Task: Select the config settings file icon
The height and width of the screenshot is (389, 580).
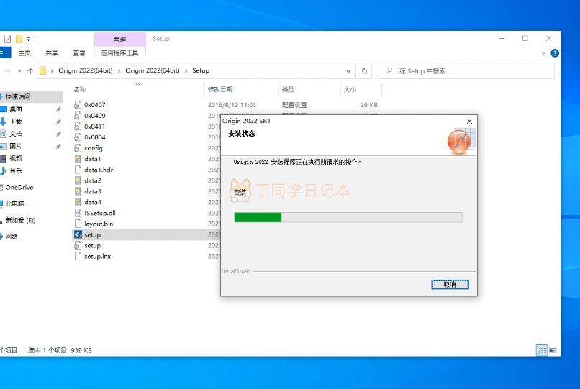Action: 78,148
